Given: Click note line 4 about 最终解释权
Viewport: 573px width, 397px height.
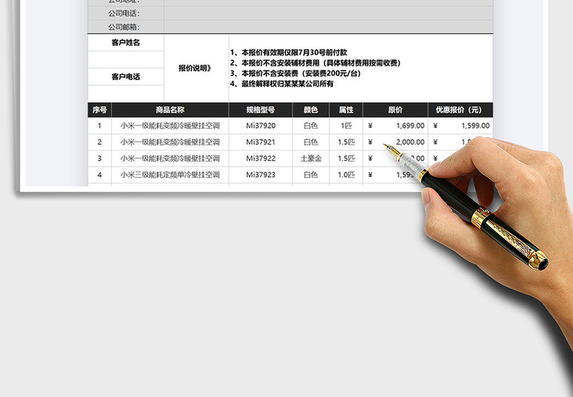Looking at the screenshot, I should click(281, 84).
